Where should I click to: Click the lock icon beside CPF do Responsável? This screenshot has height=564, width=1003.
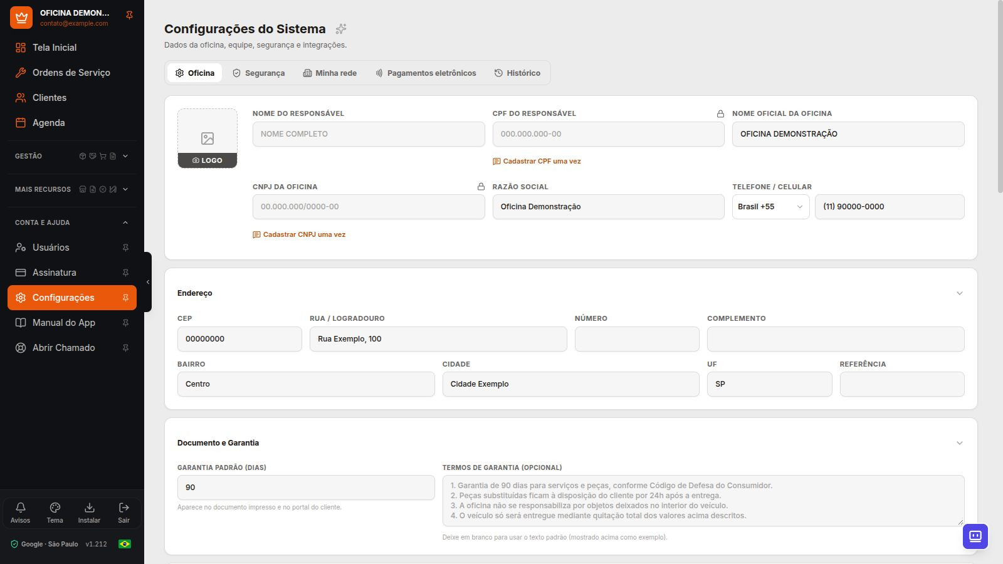click(x=720, y=113)
